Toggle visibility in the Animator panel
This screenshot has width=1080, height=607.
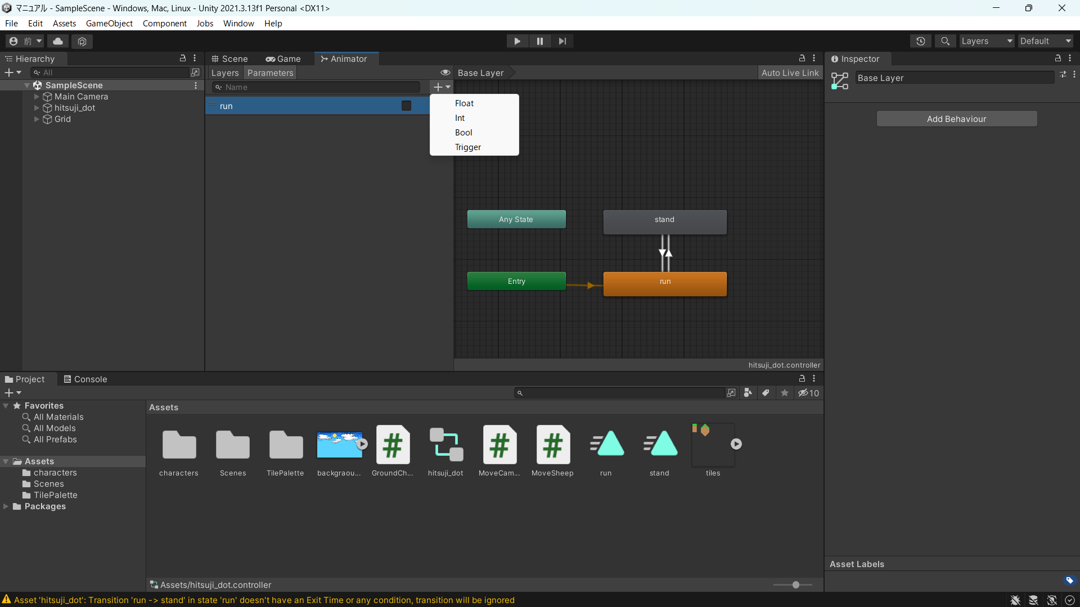[x=444, y=72]
